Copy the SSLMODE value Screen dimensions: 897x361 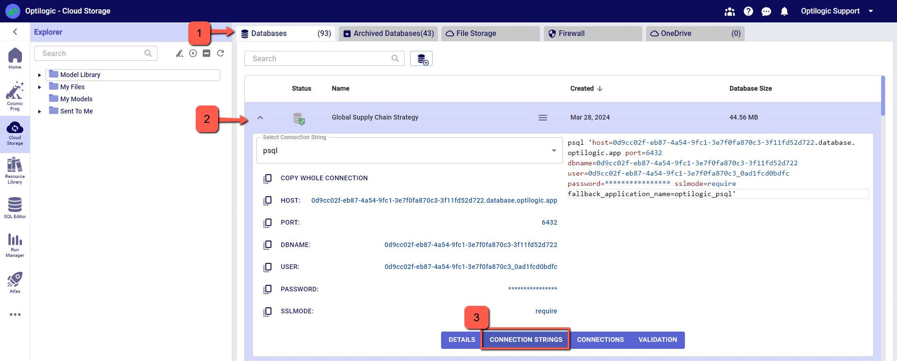click(x=267, y=311)
